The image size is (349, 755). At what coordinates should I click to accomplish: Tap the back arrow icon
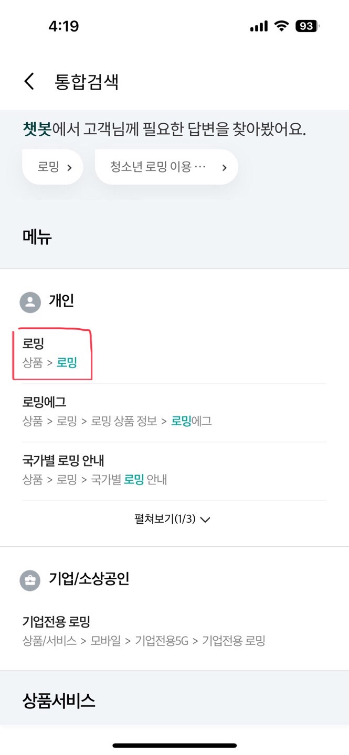click(x=29, y=82)
